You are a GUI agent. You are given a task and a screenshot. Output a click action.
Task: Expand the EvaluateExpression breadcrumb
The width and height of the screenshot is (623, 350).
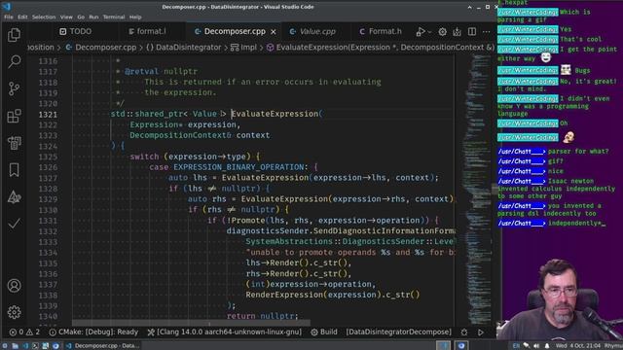[x=381, y=48]
